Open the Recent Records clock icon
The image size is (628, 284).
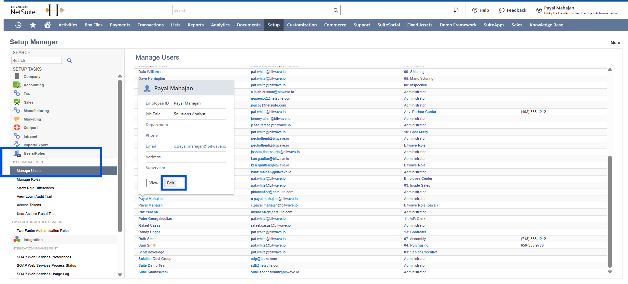click(18, 25)
